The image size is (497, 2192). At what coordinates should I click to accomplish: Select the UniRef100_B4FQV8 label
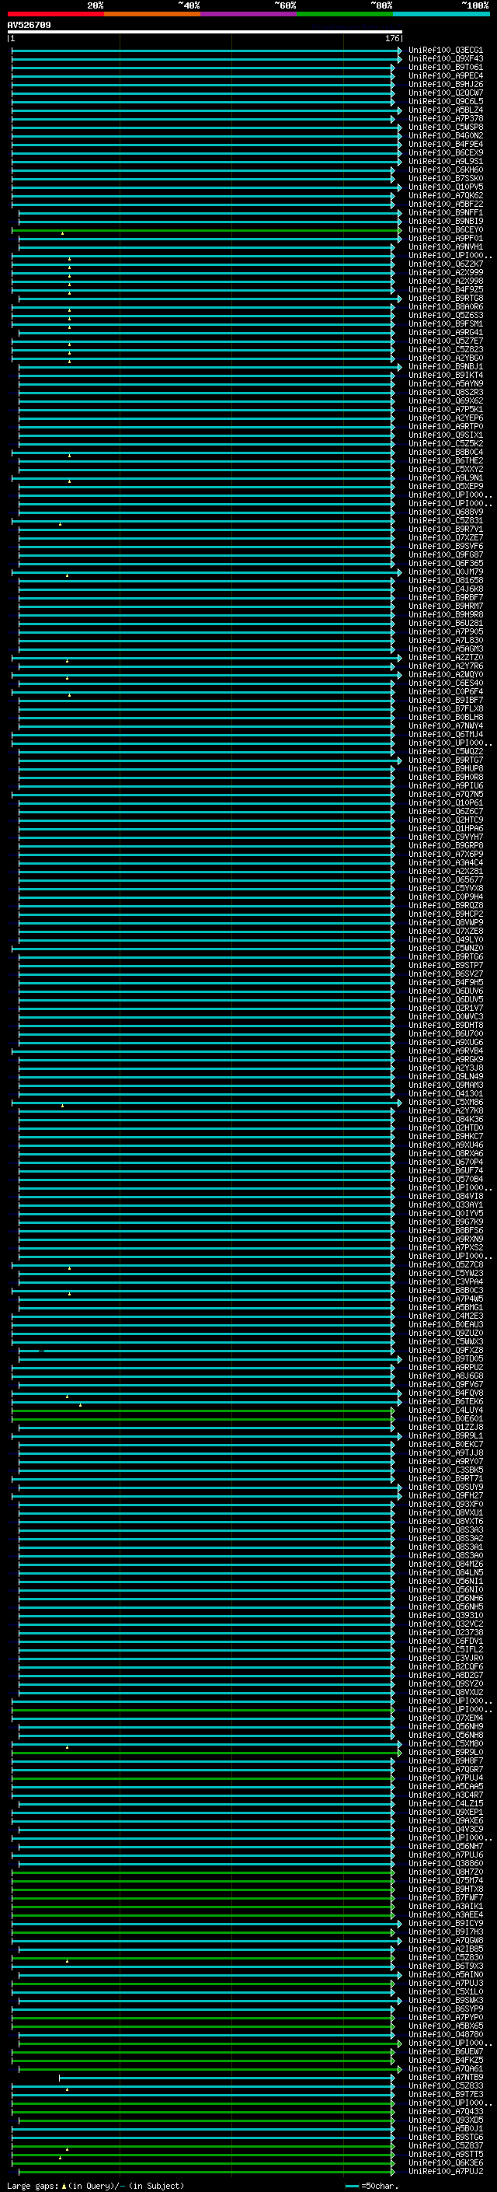pos(445,1393)
